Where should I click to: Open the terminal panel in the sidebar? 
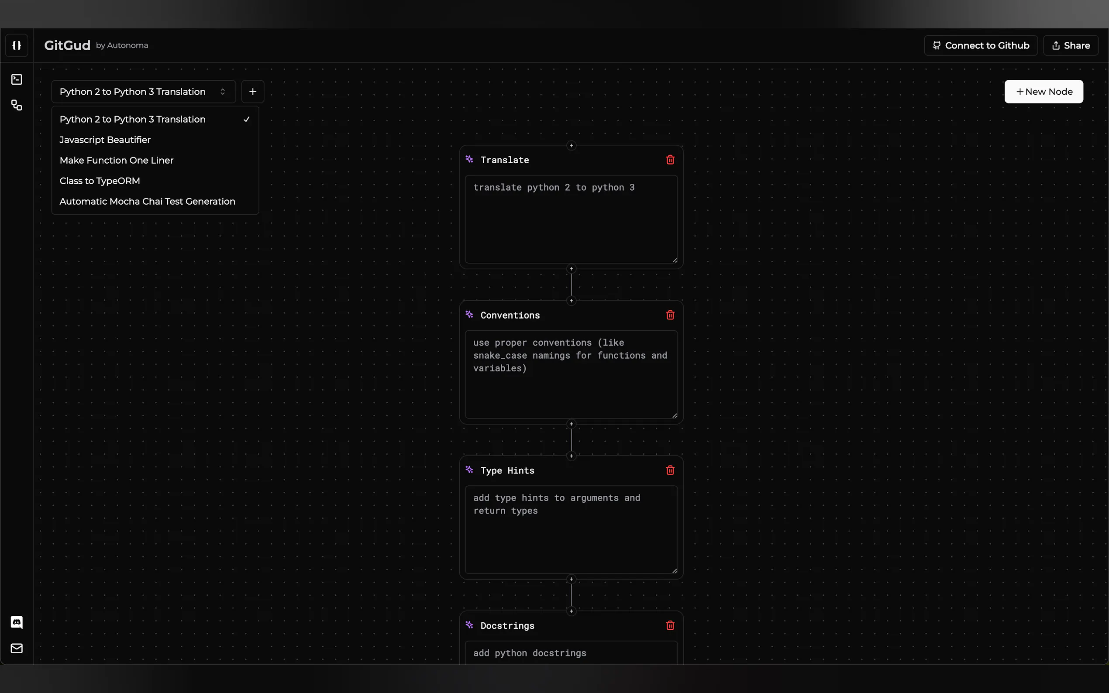[17, 80]
